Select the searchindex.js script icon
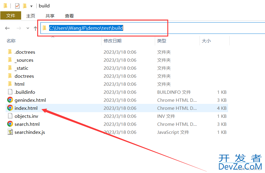 pos(10,132)
